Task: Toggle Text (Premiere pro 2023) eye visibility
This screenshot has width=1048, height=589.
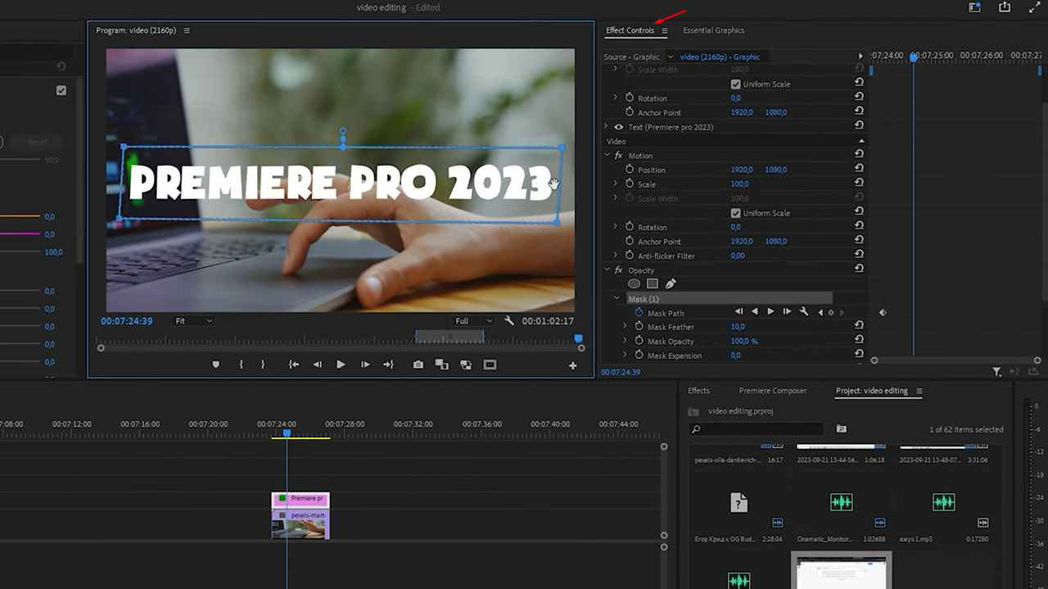Action: 619,127
